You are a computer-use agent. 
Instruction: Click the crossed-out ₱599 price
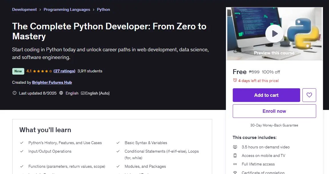pos(254,72)
